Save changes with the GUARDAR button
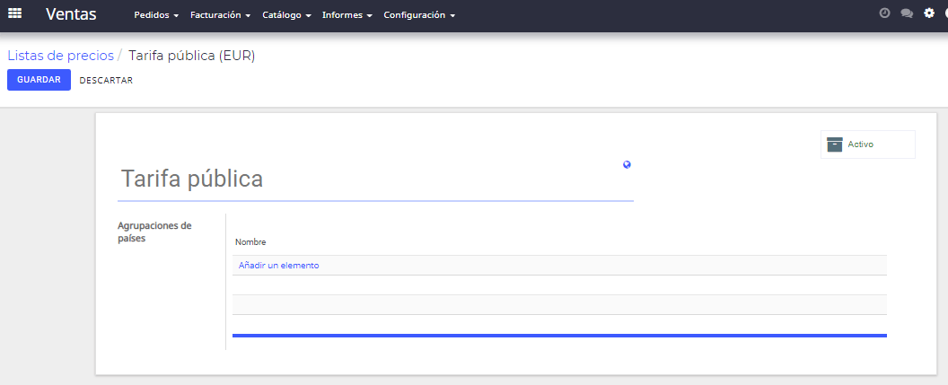The image size is (948, 385). (39, 80)
